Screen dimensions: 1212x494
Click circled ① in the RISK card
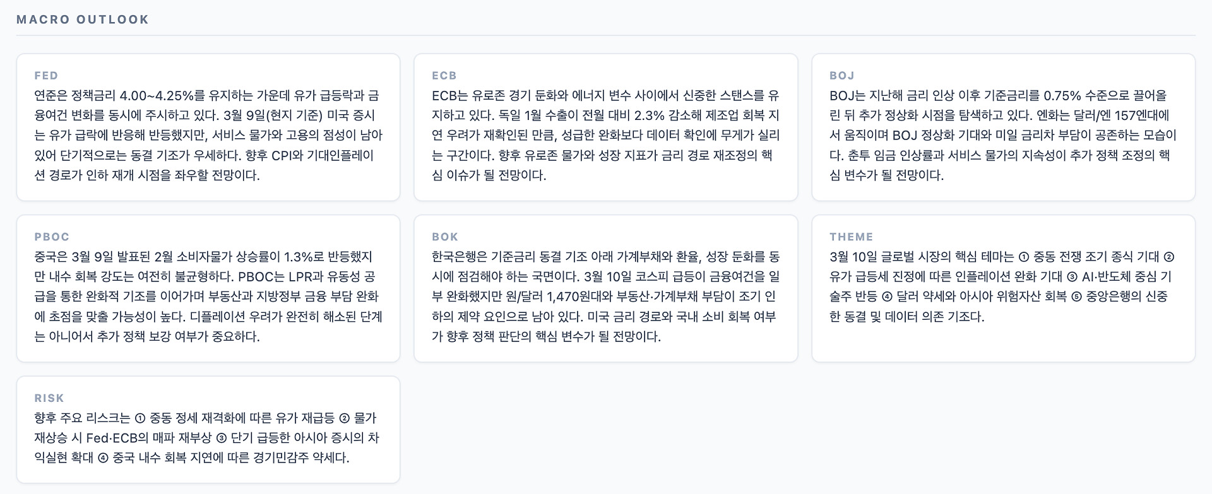pos(140,418)
